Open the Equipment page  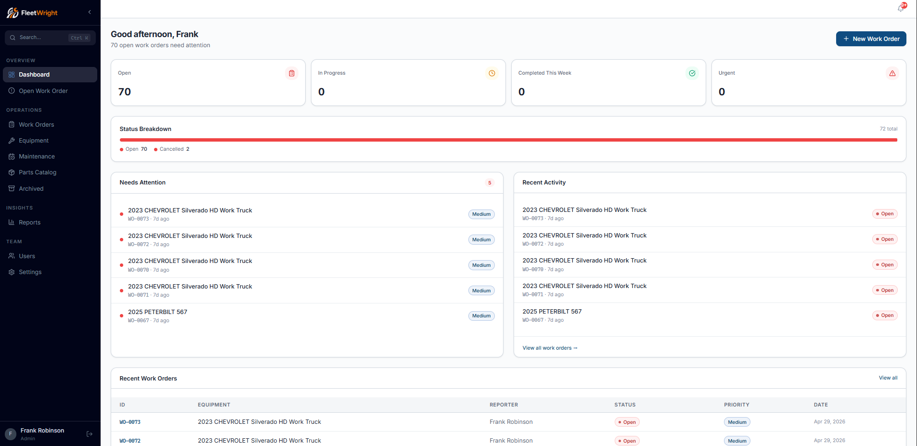click(x=50, y=141)
